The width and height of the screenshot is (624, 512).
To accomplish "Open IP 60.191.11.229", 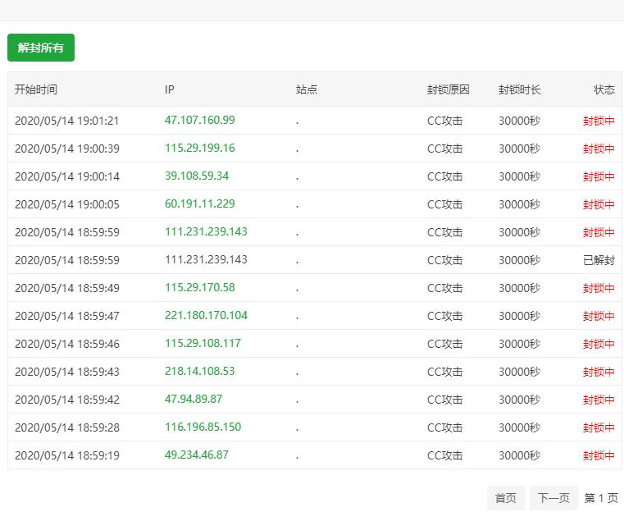I will 200,203.
